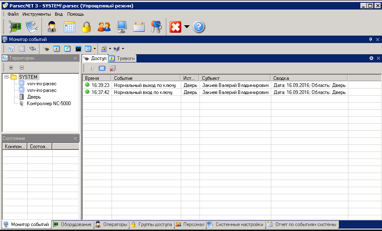Click the info bubble icon in access toolbar

(91, 68)
